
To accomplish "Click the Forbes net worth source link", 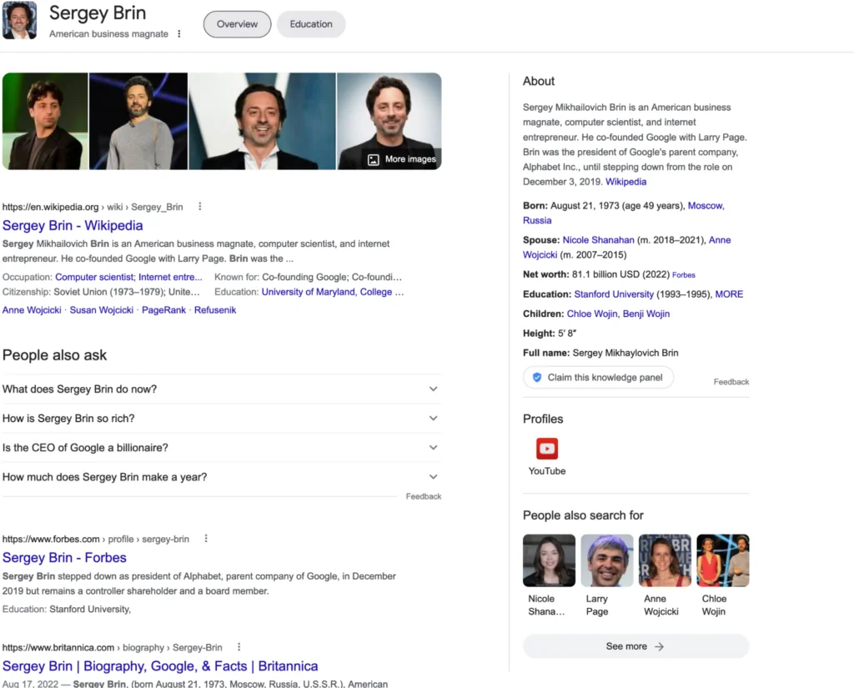I will coord(684,275).
